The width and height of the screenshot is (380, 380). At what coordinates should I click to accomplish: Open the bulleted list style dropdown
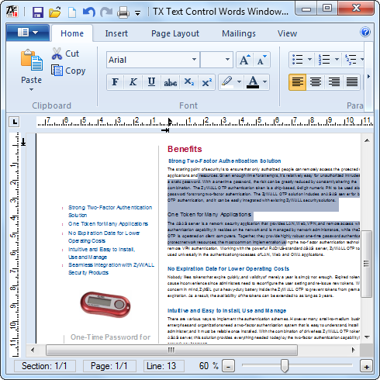pos(309,60)
